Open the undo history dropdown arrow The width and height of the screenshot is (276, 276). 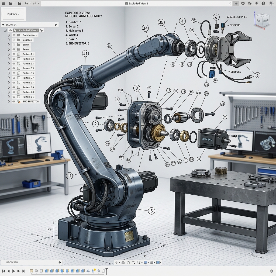pos(30,3)
